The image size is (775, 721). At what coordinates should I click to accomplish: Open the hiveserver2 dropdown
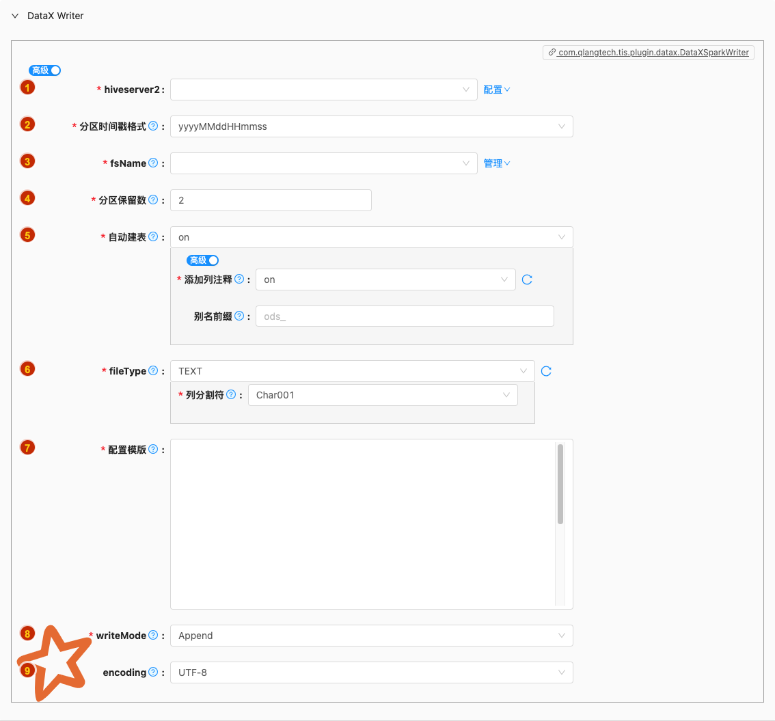click(x=324, y=90)
